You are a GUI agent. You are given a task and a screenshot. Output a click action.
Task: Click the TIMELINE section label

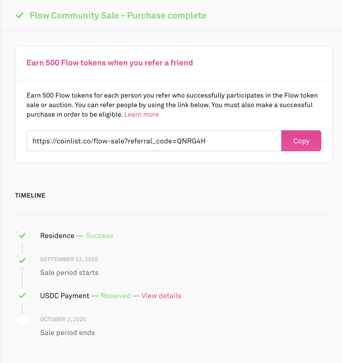pos(30,195)
